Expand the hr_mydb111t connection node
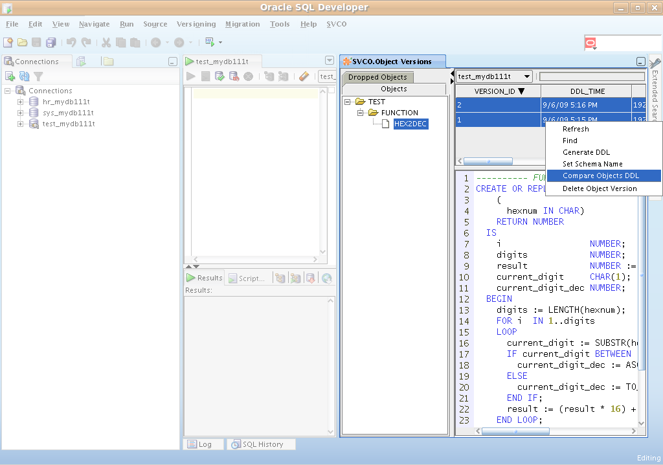663x465 pixels. (x=20, y=102)
